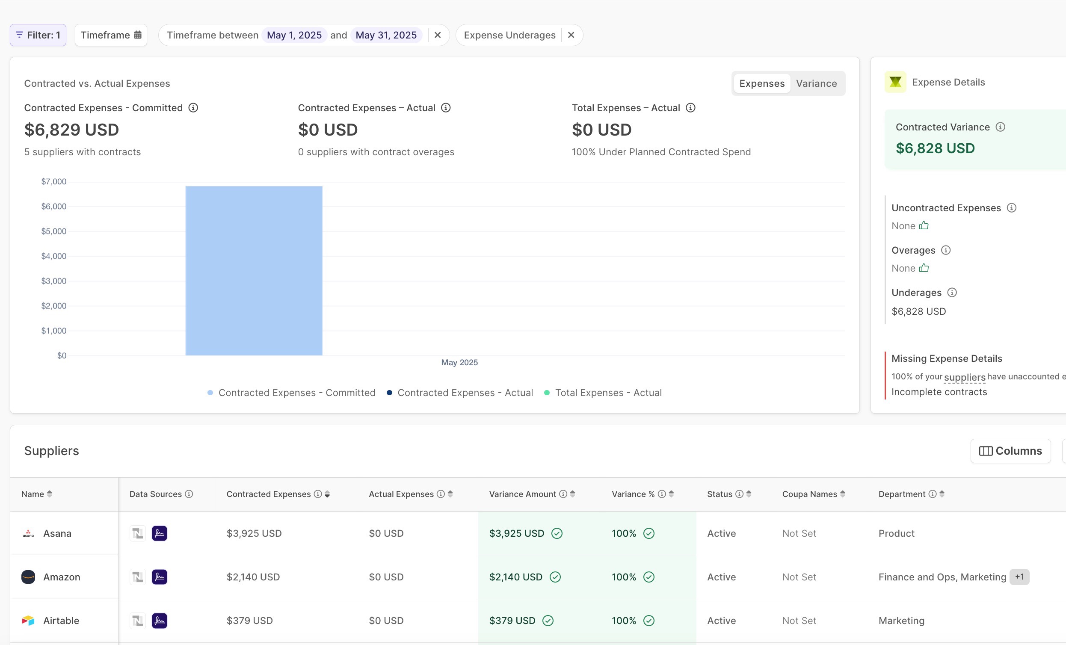Sort by Department column

(x=942, y=494)
